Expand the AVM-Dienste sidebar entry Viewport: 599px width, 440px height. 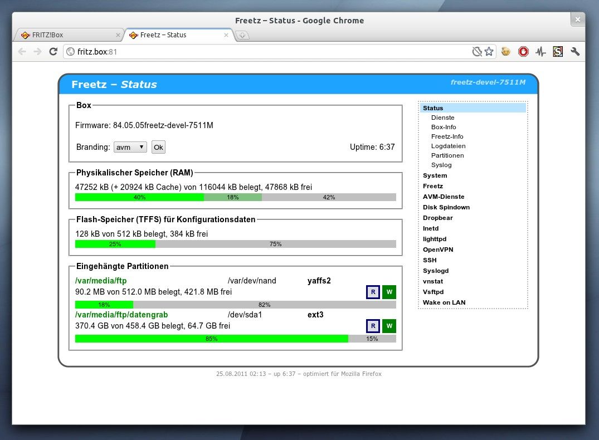point(444,197)
